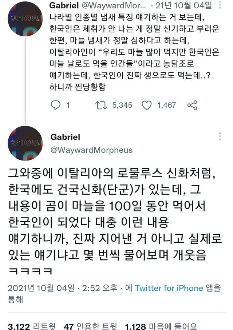Viewport: 233px width, 330px height.
Task: Click the reply speech bubble icon
Action: coord(56,105)
